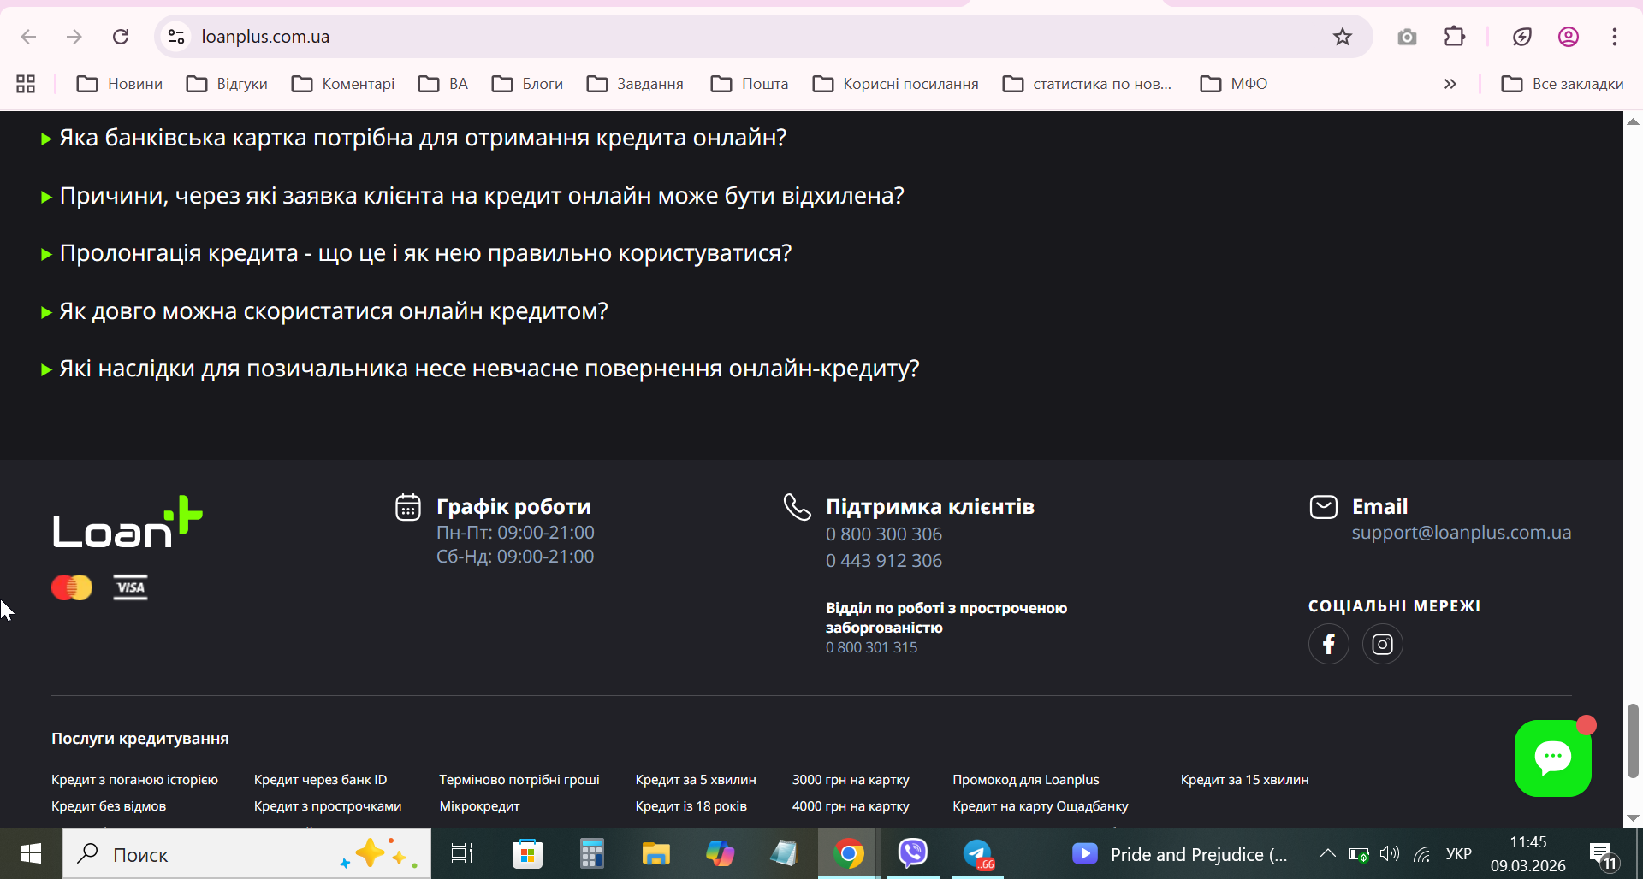Image resolution: width=1643 pixels, height=879 pixels.
Task: Reload the page with the refresh icon
Action: pos(121,37)
